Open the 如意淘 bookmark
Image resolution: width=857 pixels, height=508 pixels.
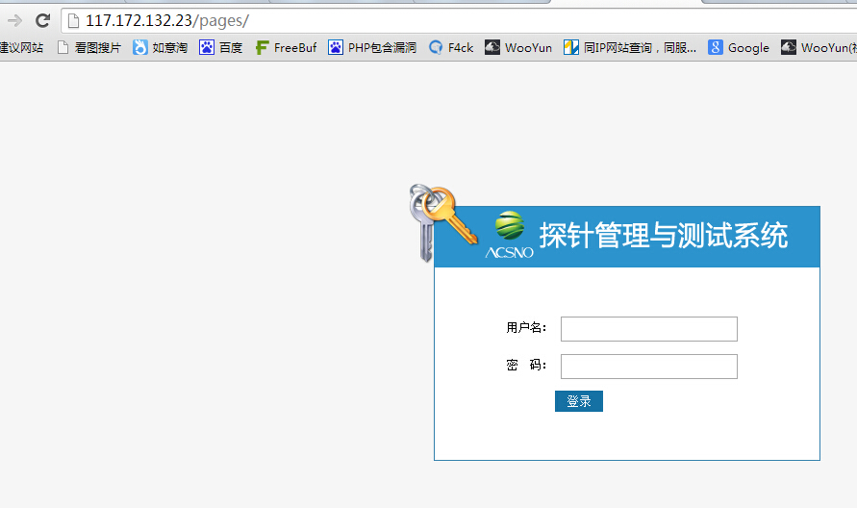[160, 48]
